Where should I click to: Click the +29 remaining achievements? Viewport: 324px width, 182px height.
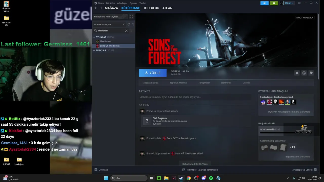pyautogui.click(x=292, y=147)
